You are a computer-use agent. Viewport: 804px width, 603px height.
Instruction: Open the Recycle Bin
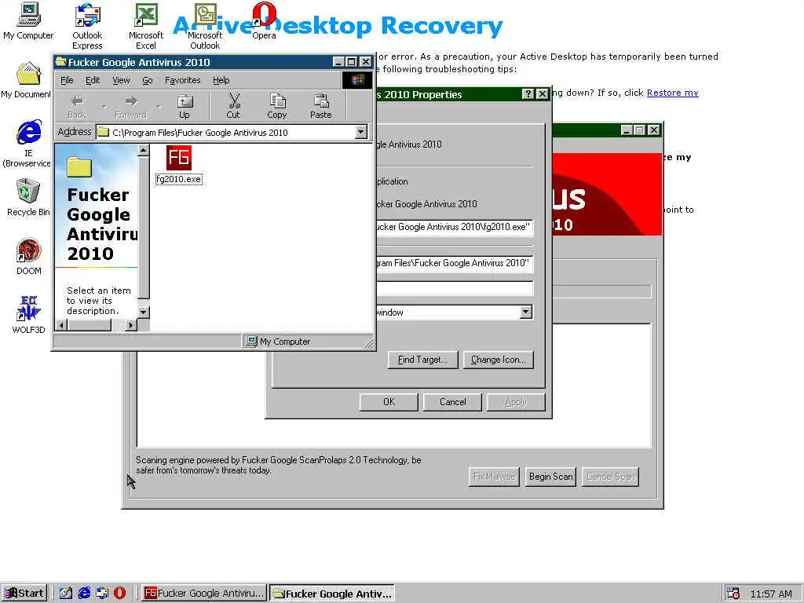click(x=28, y=197)
